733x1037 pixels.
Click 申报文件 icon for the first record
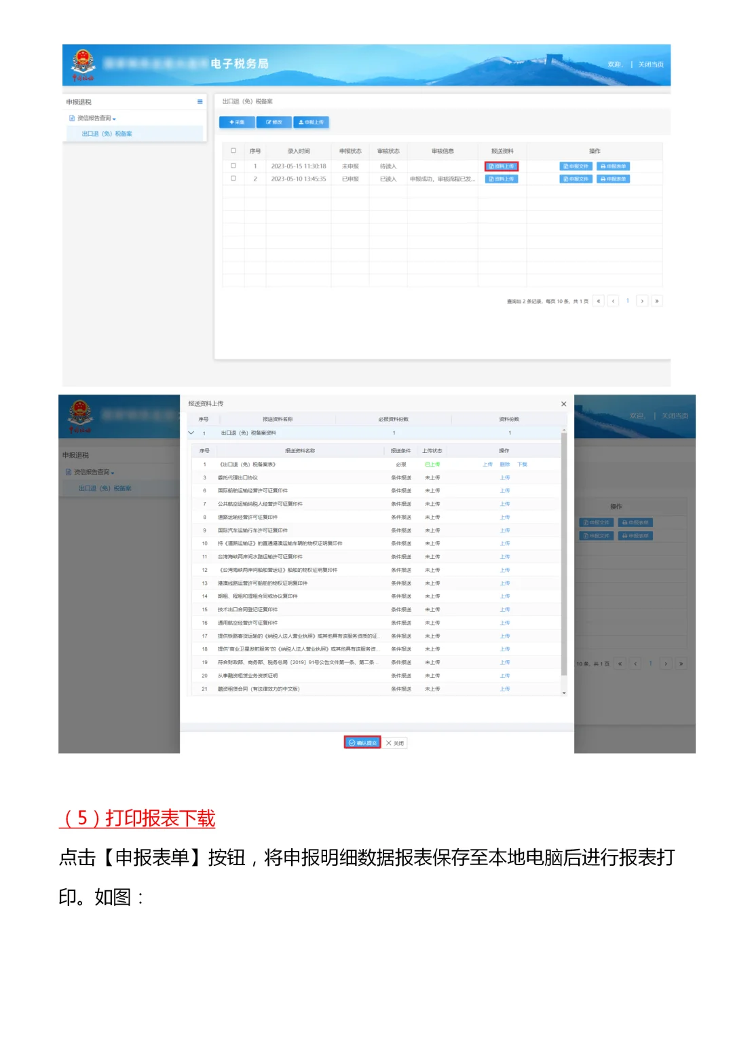pos(576,165)
